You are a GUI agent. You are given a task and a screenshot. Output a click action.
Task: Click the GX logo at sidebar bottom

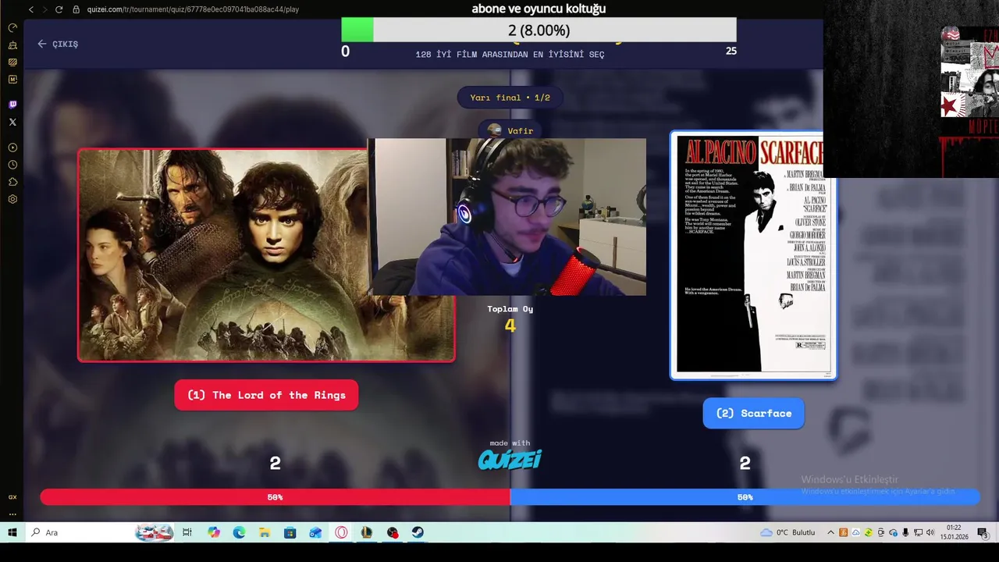12,497
